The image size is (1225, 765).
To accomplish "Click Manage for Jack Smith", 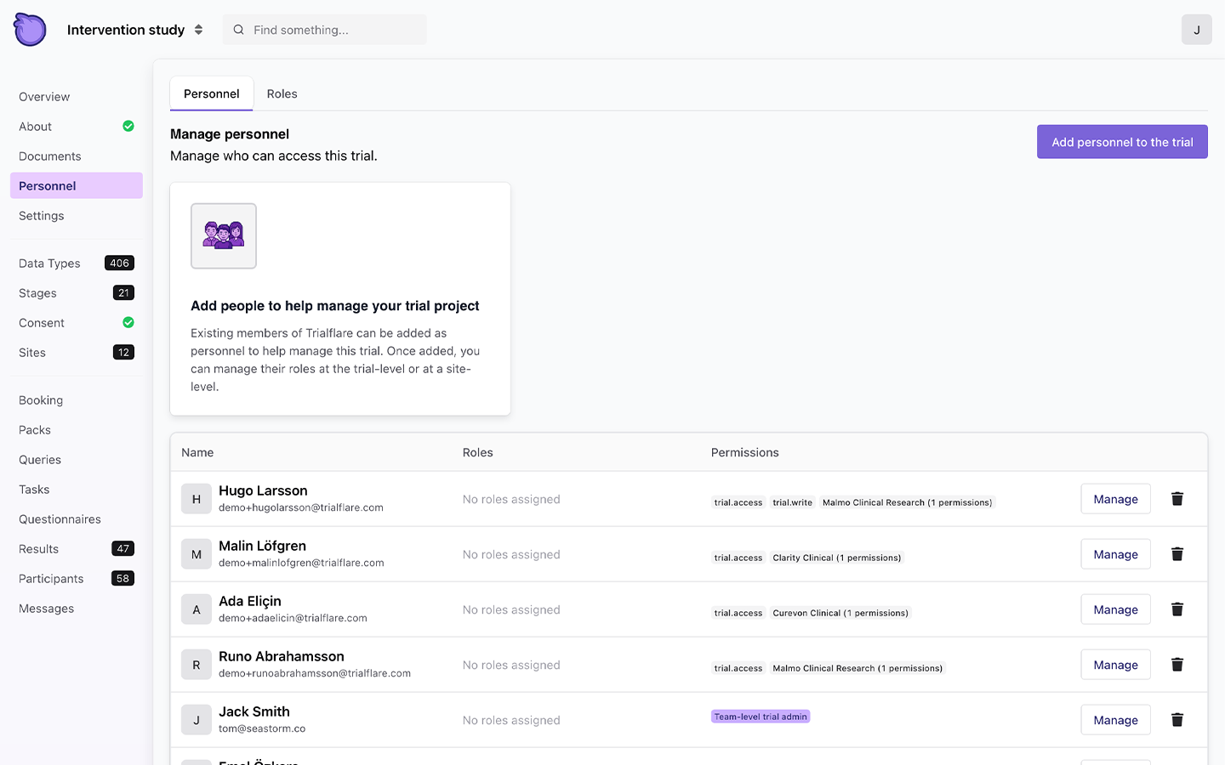I will (1115, 720).
